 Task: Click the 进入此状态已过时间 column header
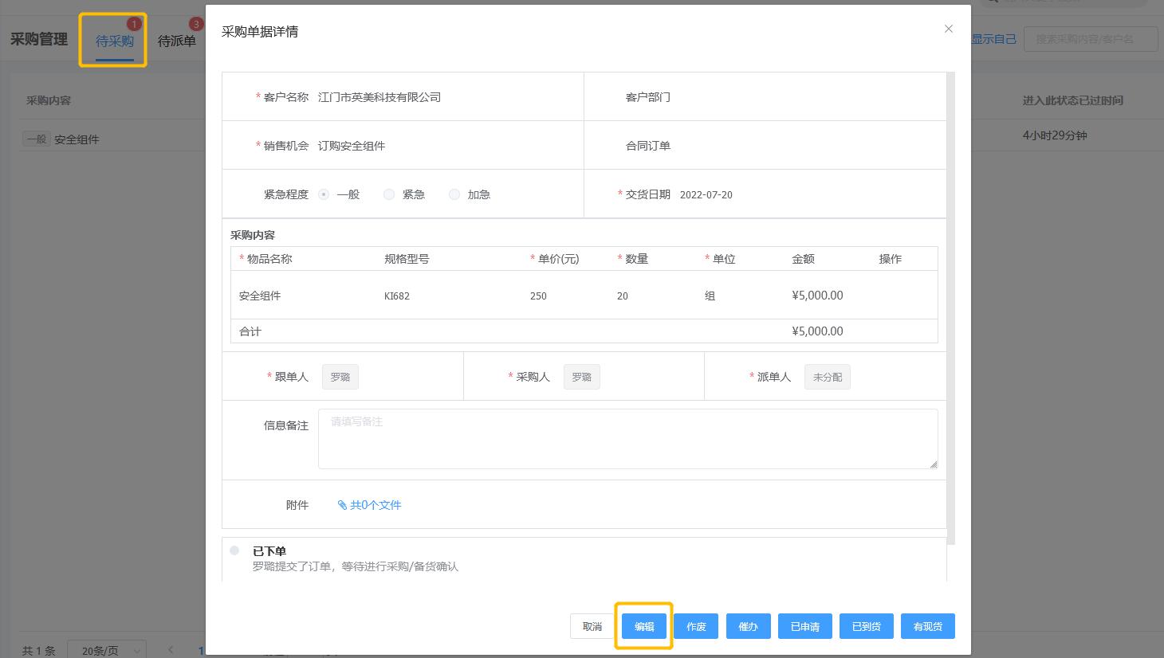(x=1073, y=100)
